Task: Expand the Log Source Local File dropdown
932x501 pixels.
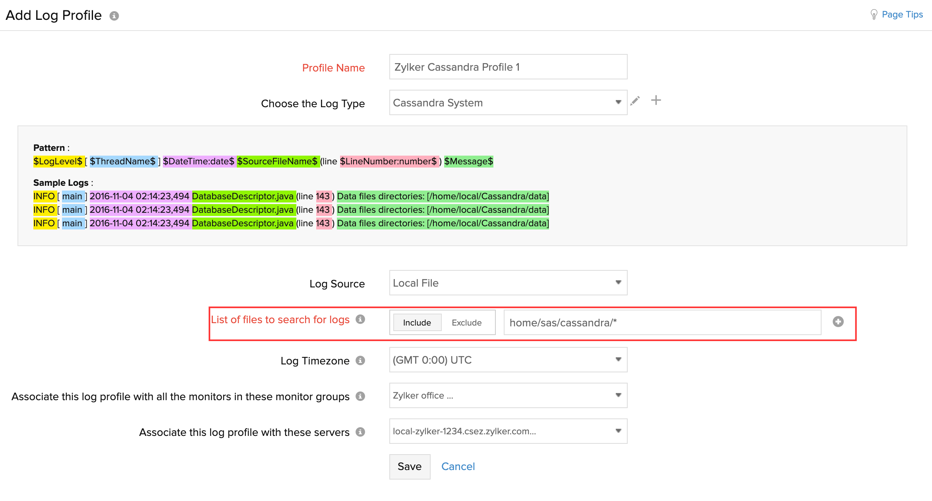Action: [x=508, y=283]
